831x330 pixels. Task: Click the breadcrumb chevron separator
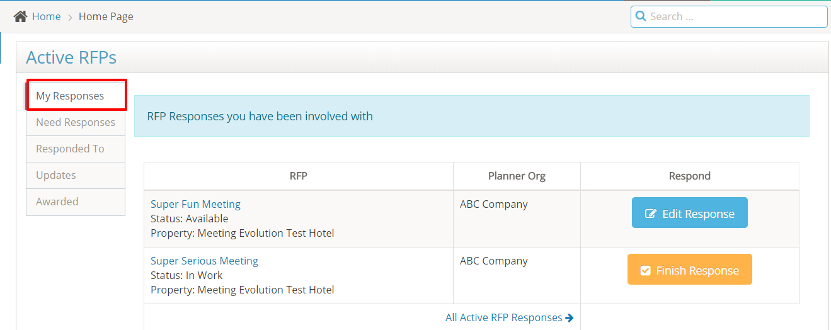[70, 17]
